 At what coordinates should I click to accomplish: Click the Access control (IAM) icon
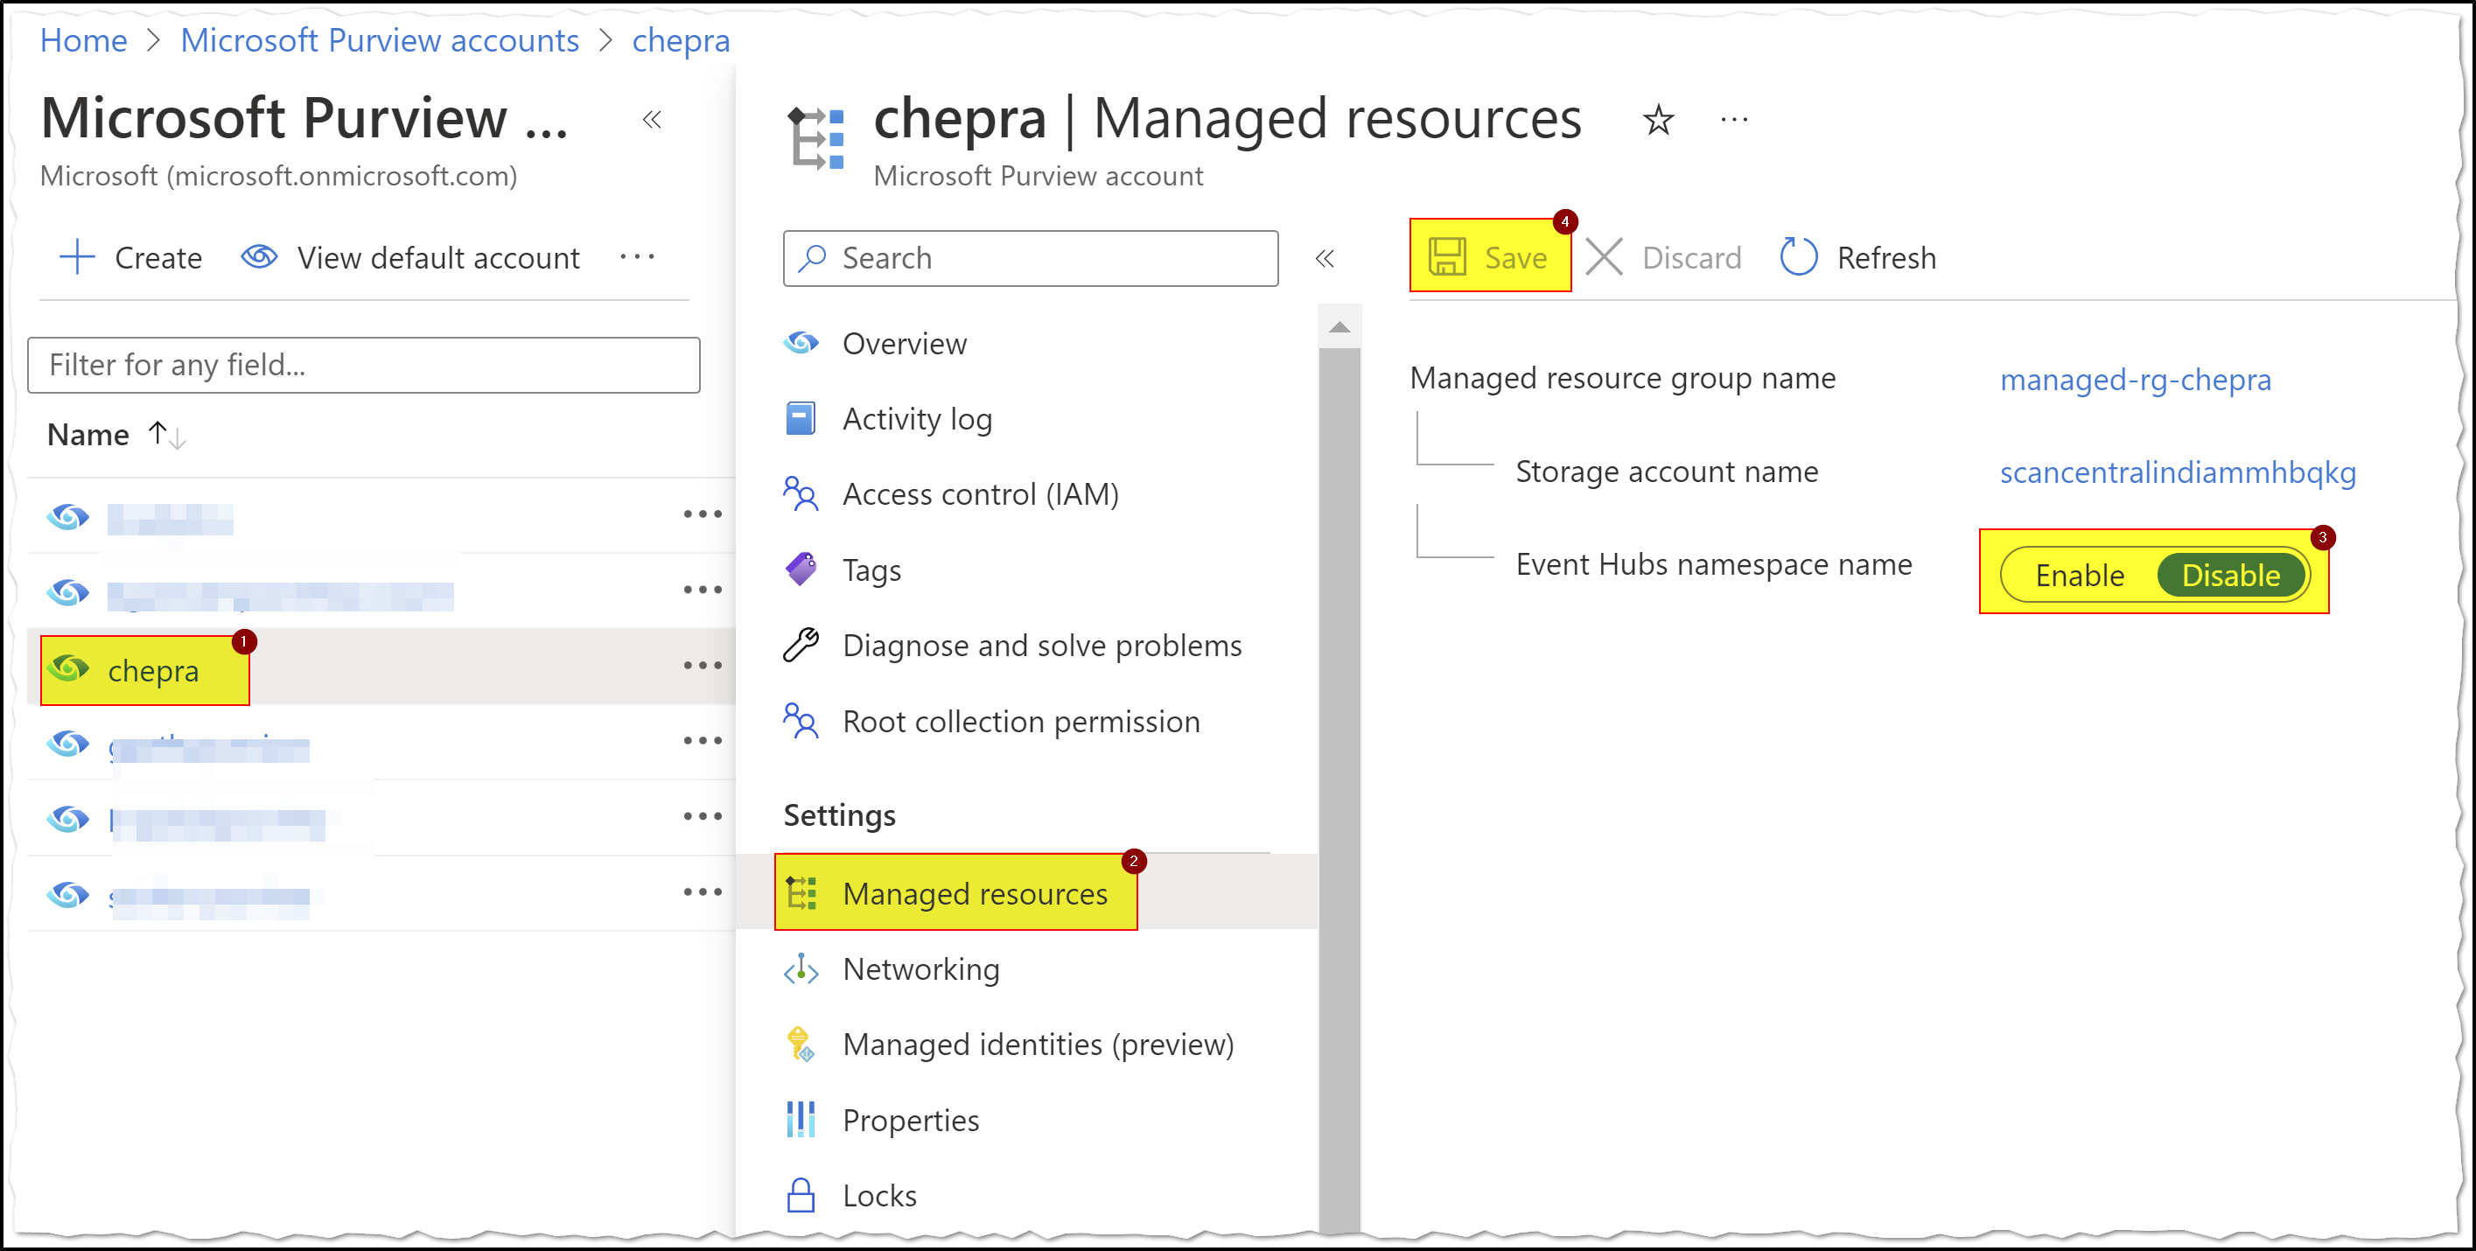coord(801,494)
